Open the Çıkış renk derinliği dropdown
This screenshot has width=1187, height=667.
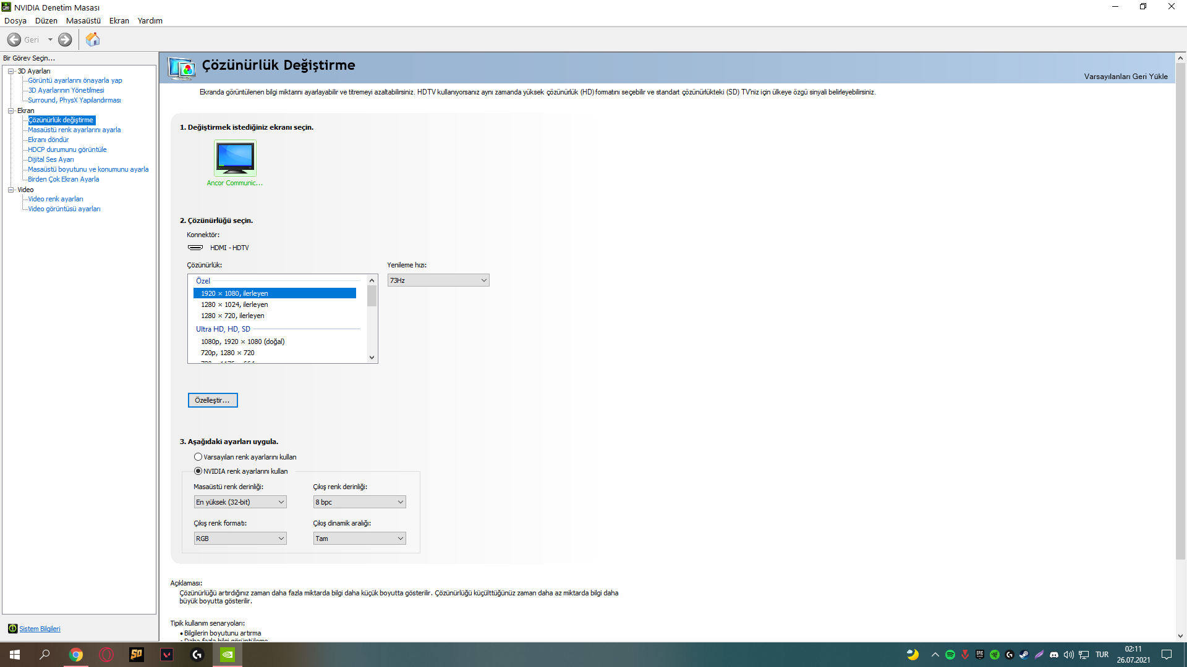359,502
